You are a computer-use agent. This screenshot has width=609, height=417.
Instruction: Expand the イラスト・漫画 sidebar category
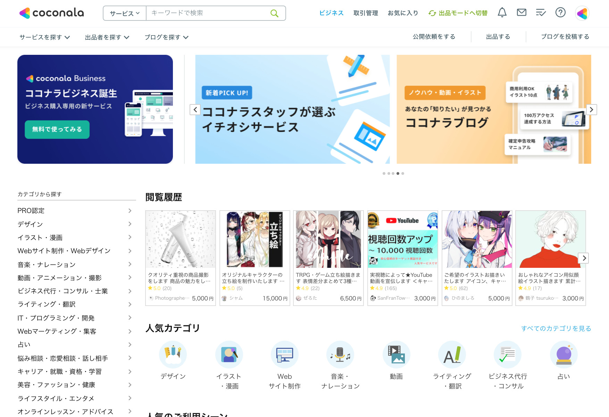[x=75, y=237]
